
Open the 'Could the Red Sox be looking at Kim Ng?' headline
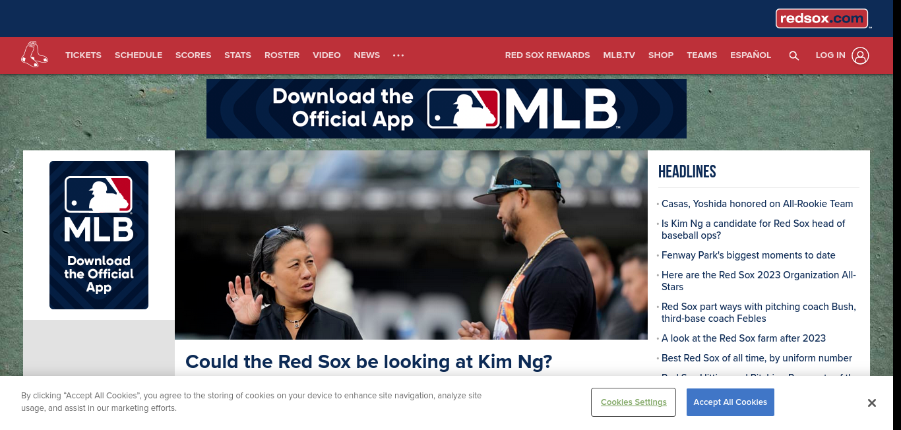[x=369, y=361]
